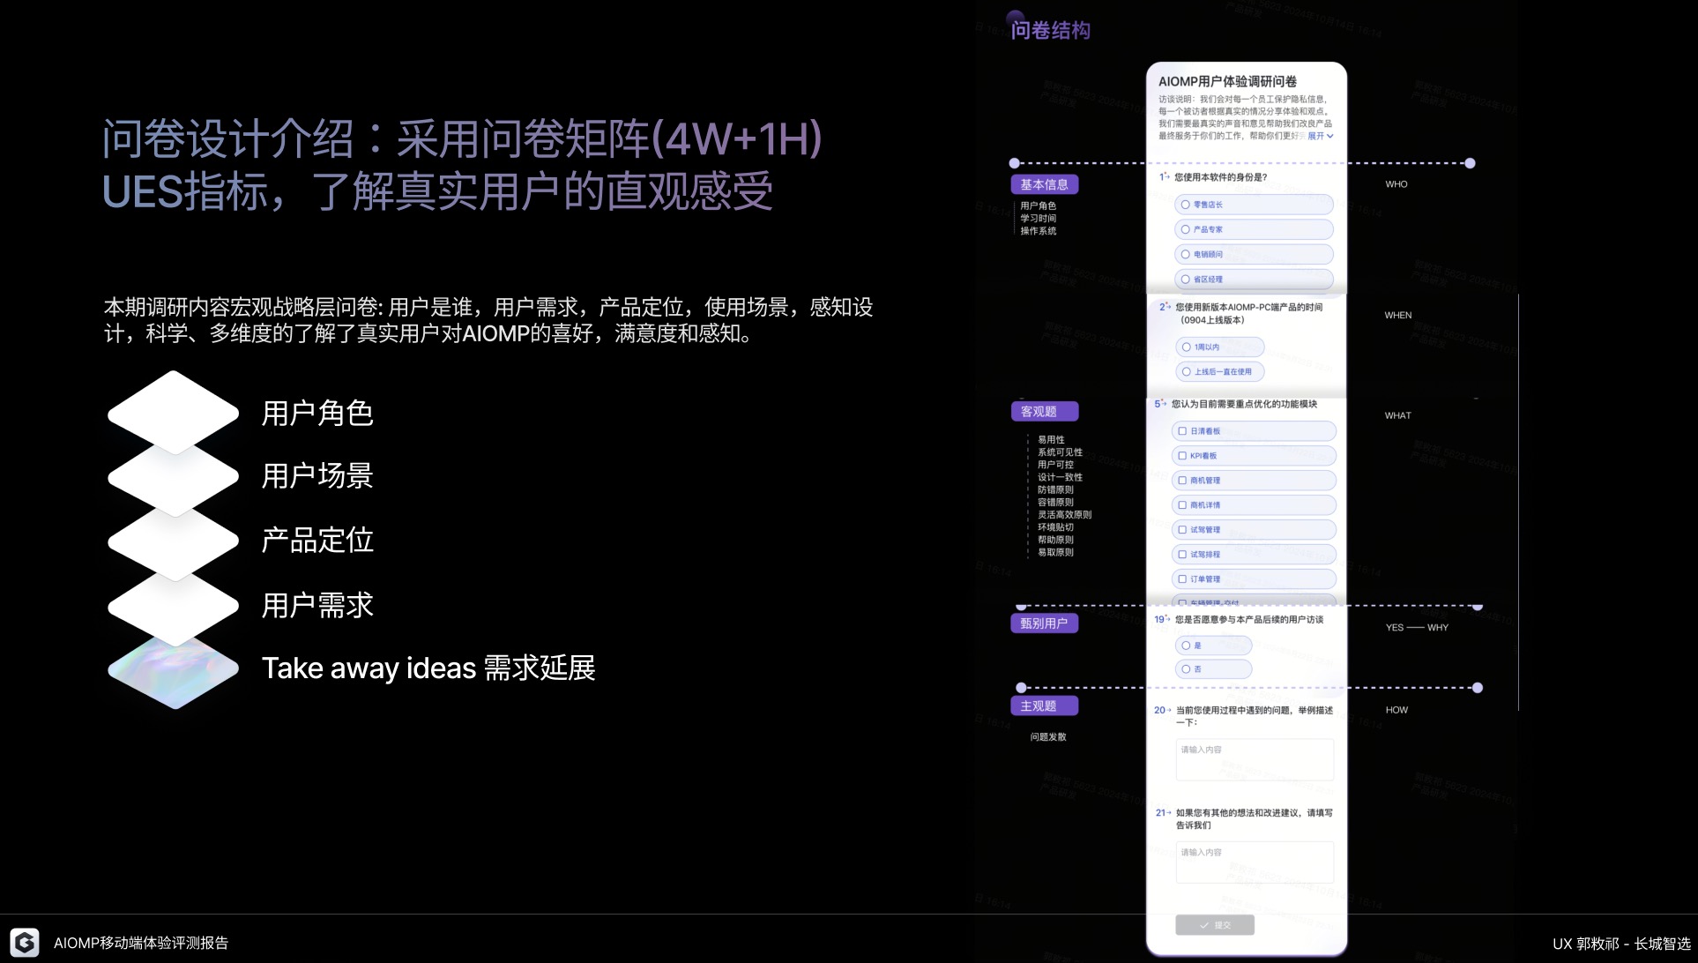The width and height of the screenshot is (1698, 963).
Task: Click the 甄别用户 section tag
Action: coord(1044,623)
